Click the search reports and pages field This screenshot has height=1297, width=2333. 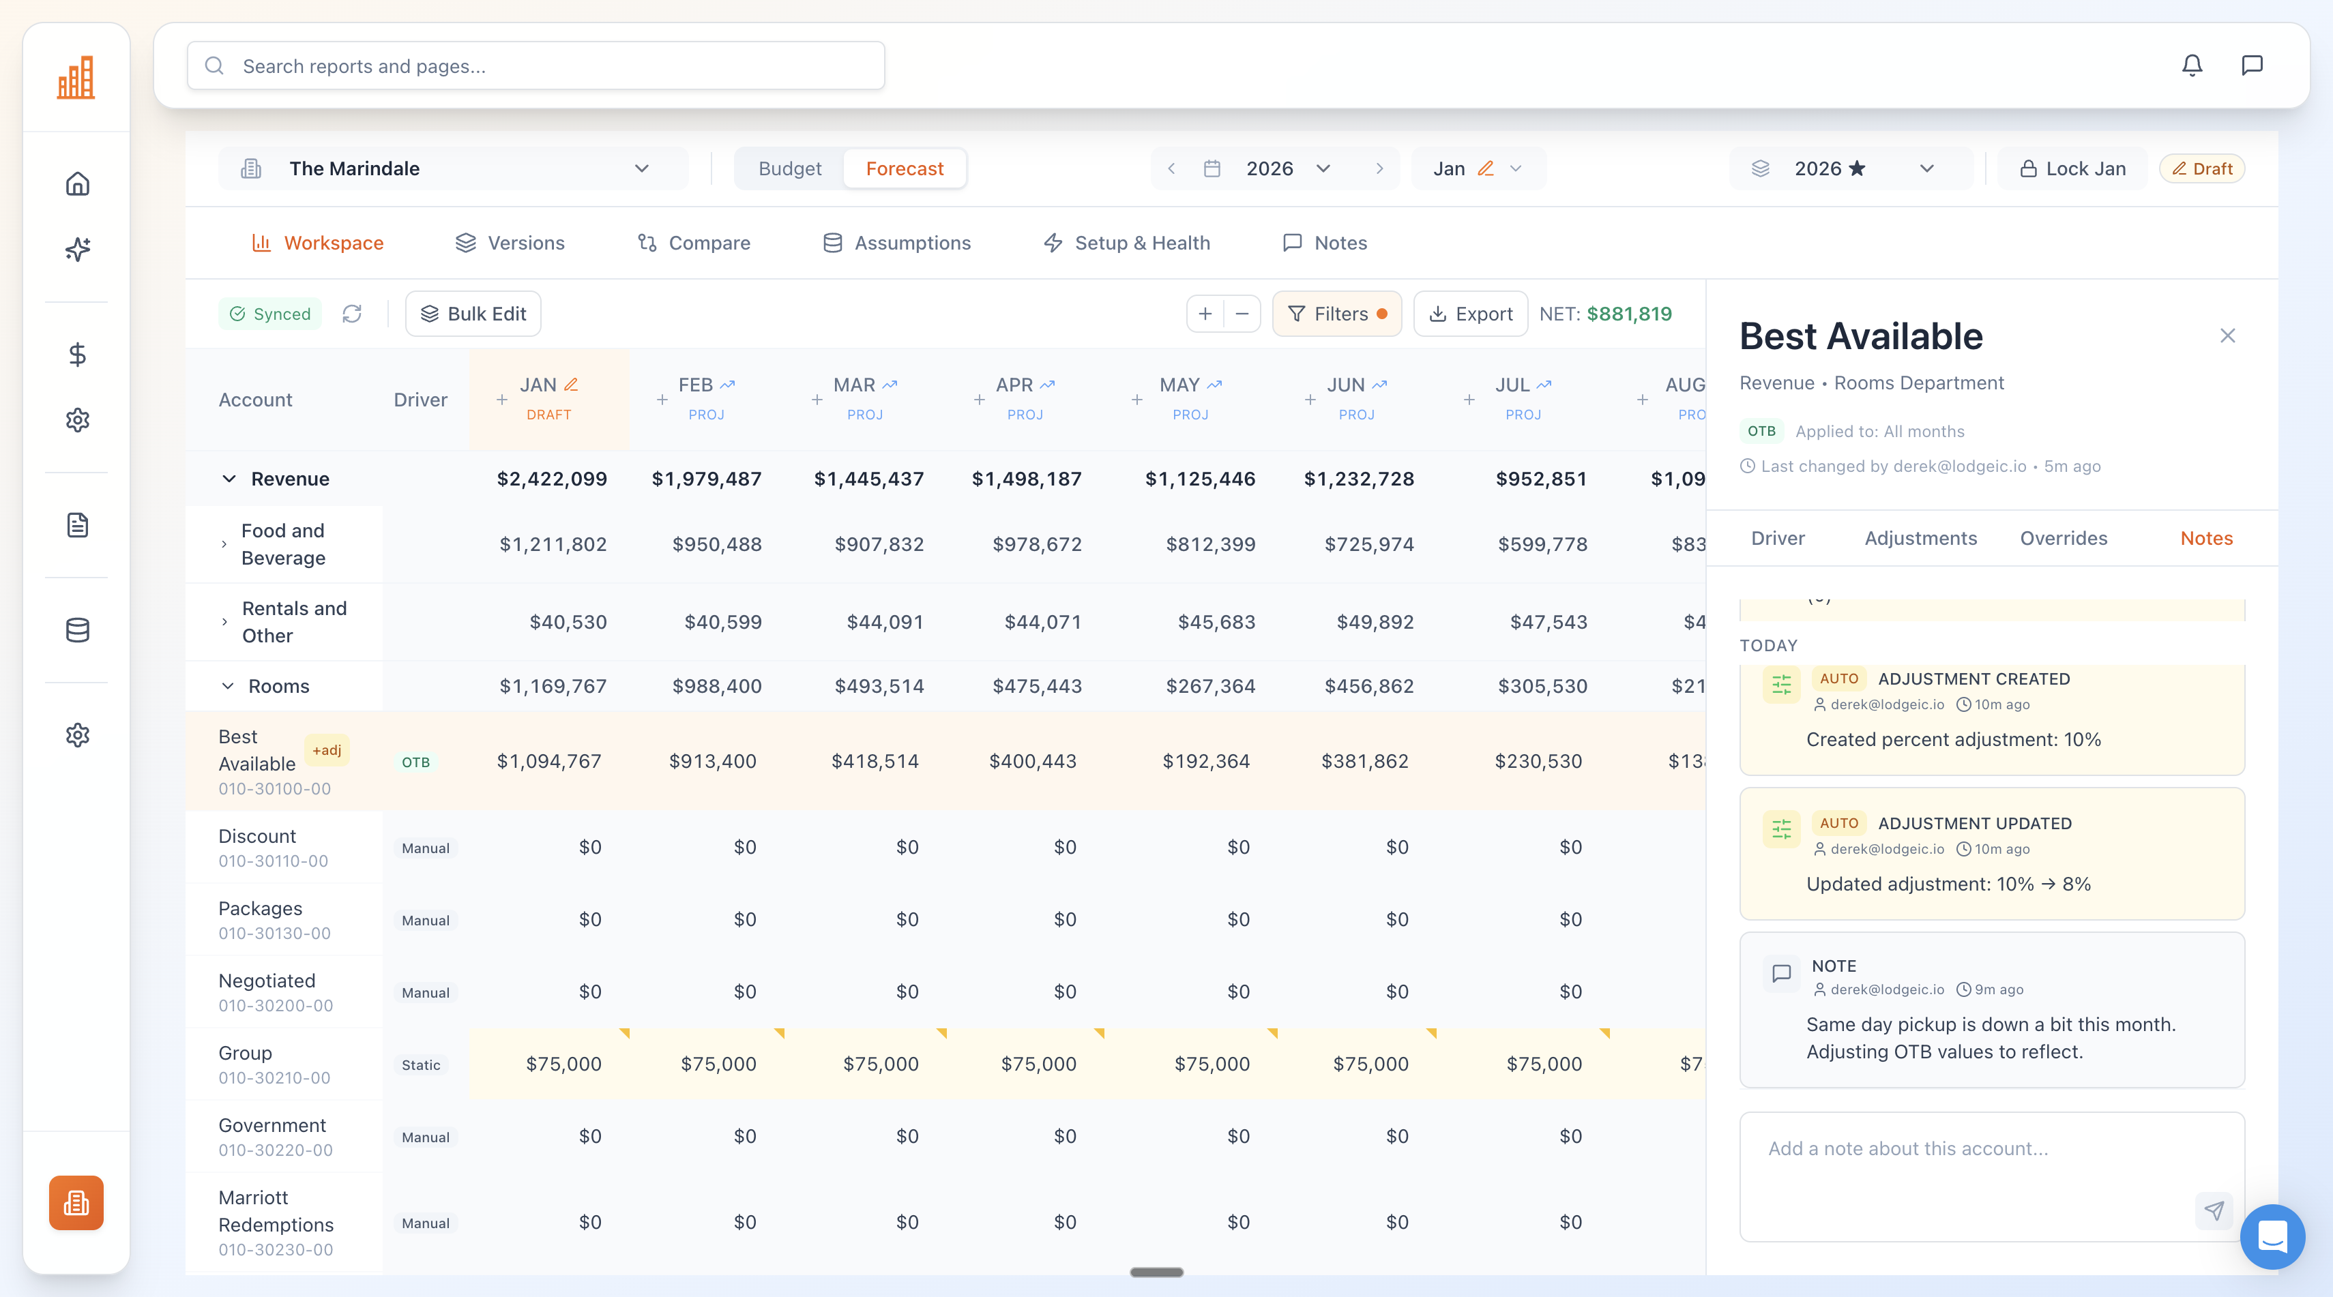535,65
